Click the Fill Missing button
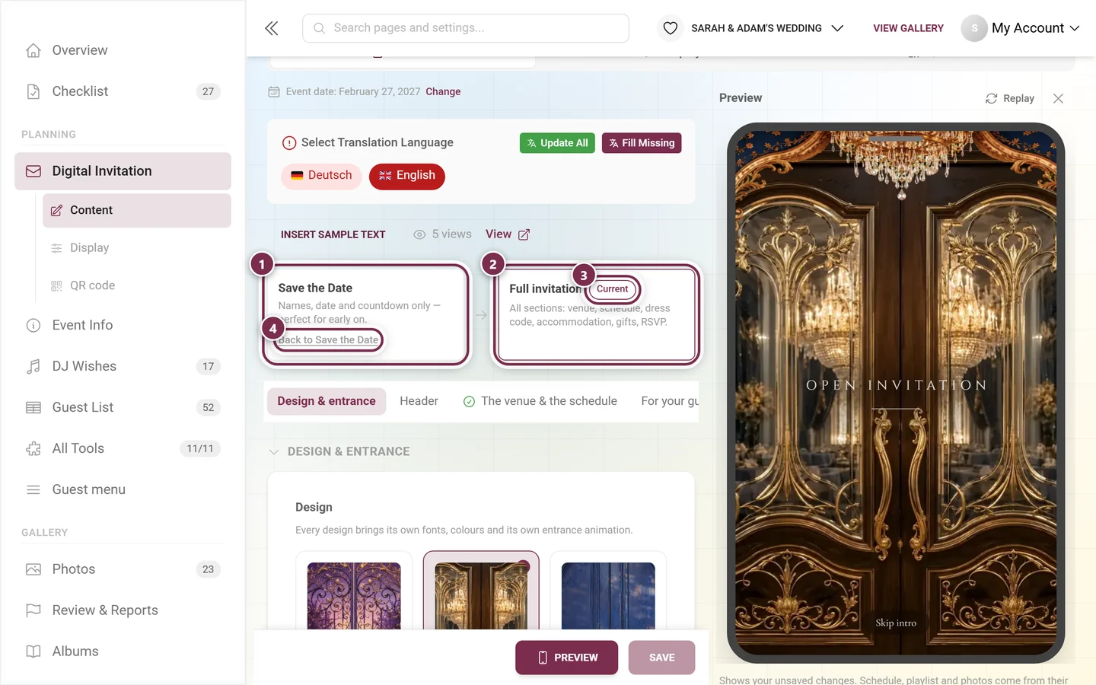The width and height of the screenshot is (1096, 685). point(642,143)
